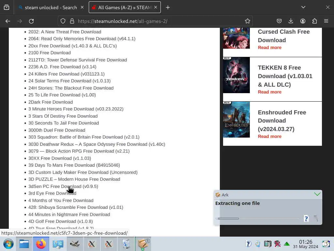Expand the list all tabs chevron
This screenshot has width=334, height=251.
[x=303, y=7]
